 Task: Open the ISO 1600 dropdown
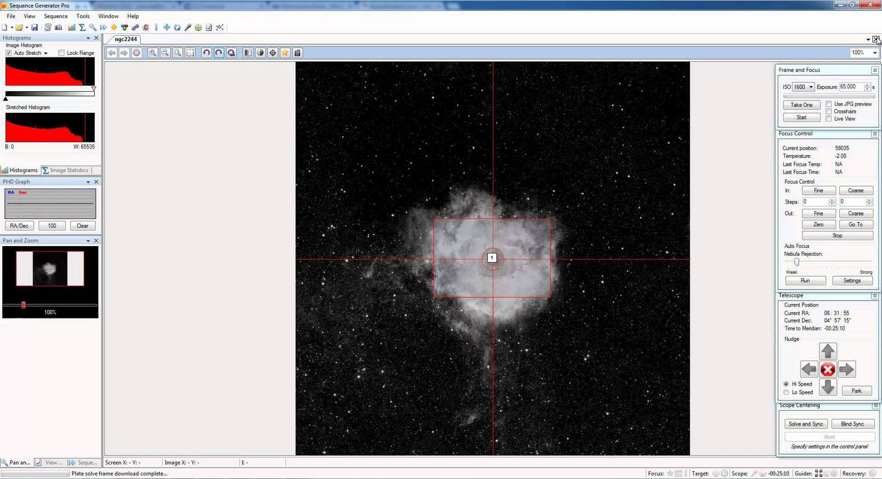803,87
